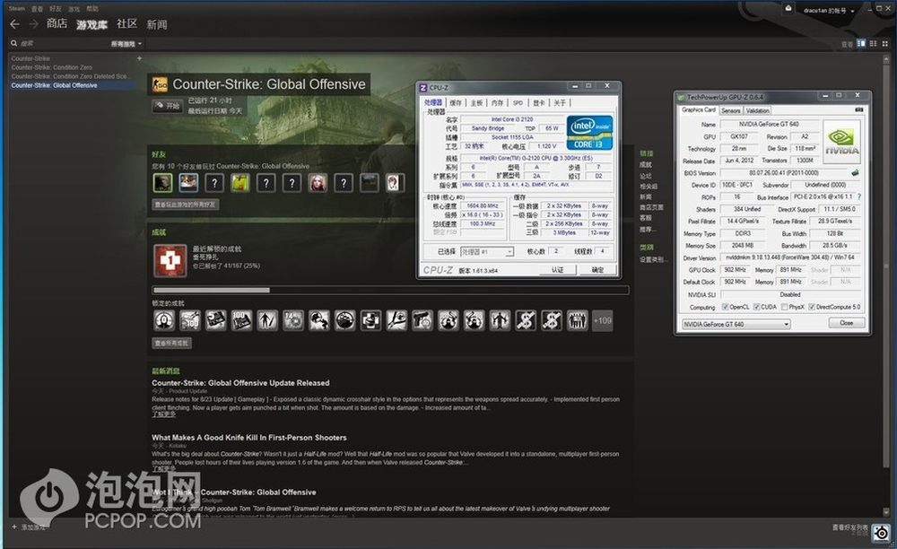Click the 开始 play button for CS:GO
The width and height of the screenshot is (897, 549).
click(167, 106)
